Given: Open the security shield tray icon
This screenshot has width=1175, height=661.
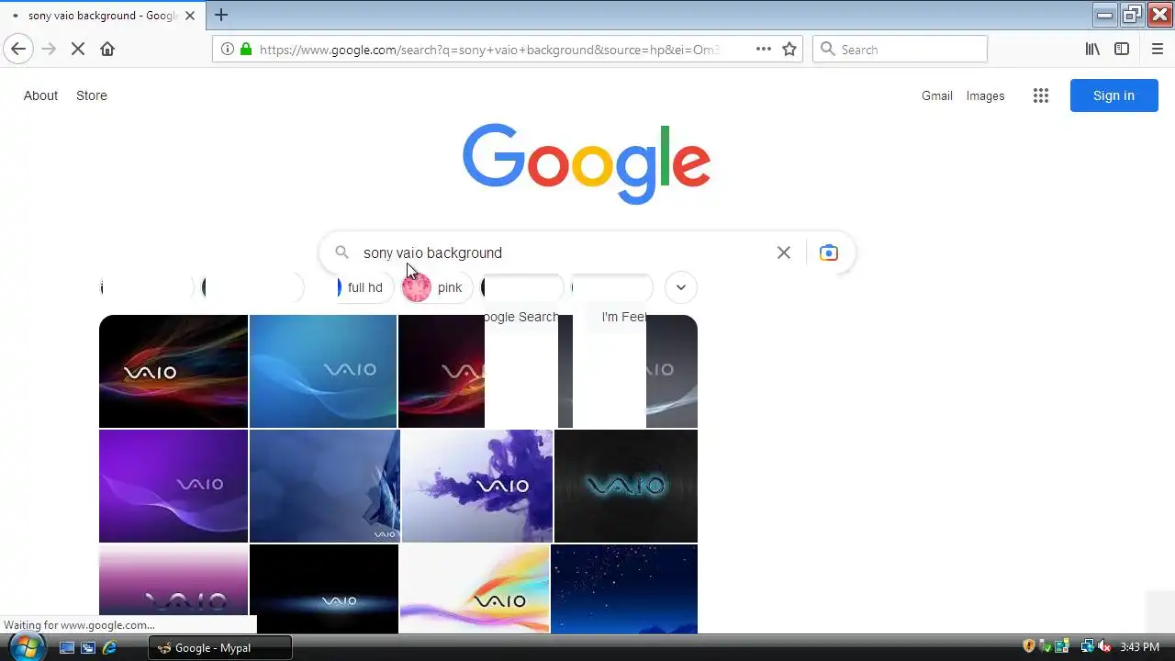Looking at the screenshot, I should [1029, 646].
